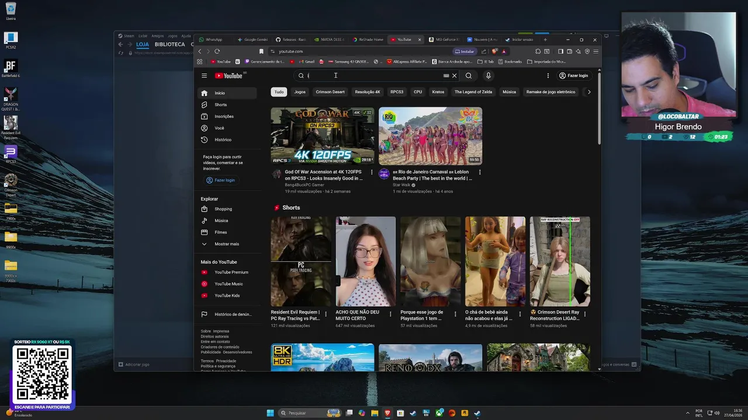Open Amigos menu in Steam window
This screenshot has height=420, width=748.
coord(158,36)
